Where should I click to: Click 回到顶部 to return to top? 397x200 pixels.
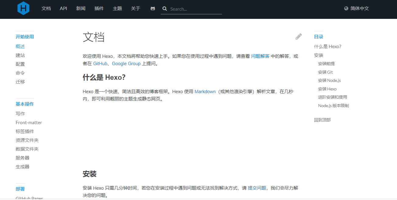coord(322,120)
